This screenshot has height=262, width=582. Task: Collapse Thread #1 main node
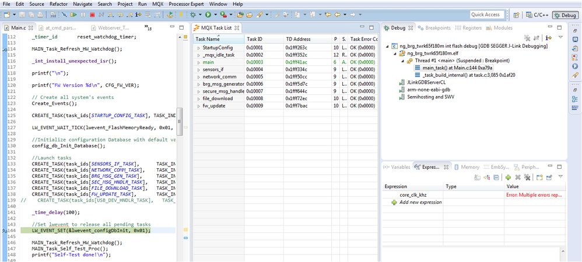402,61
